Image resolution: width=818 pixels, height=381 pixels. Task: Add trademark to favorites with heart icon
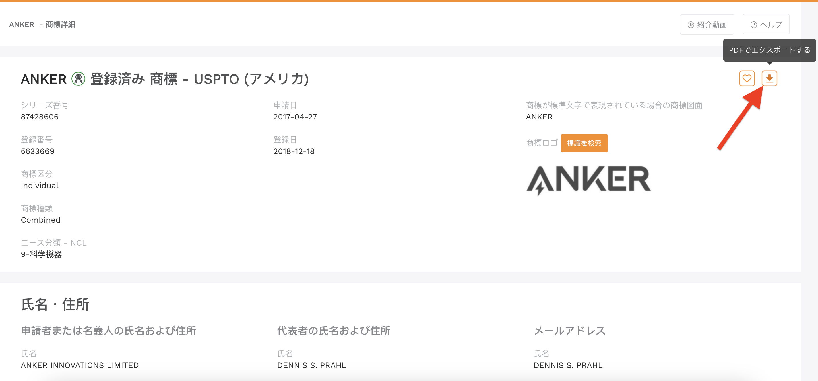747,78
